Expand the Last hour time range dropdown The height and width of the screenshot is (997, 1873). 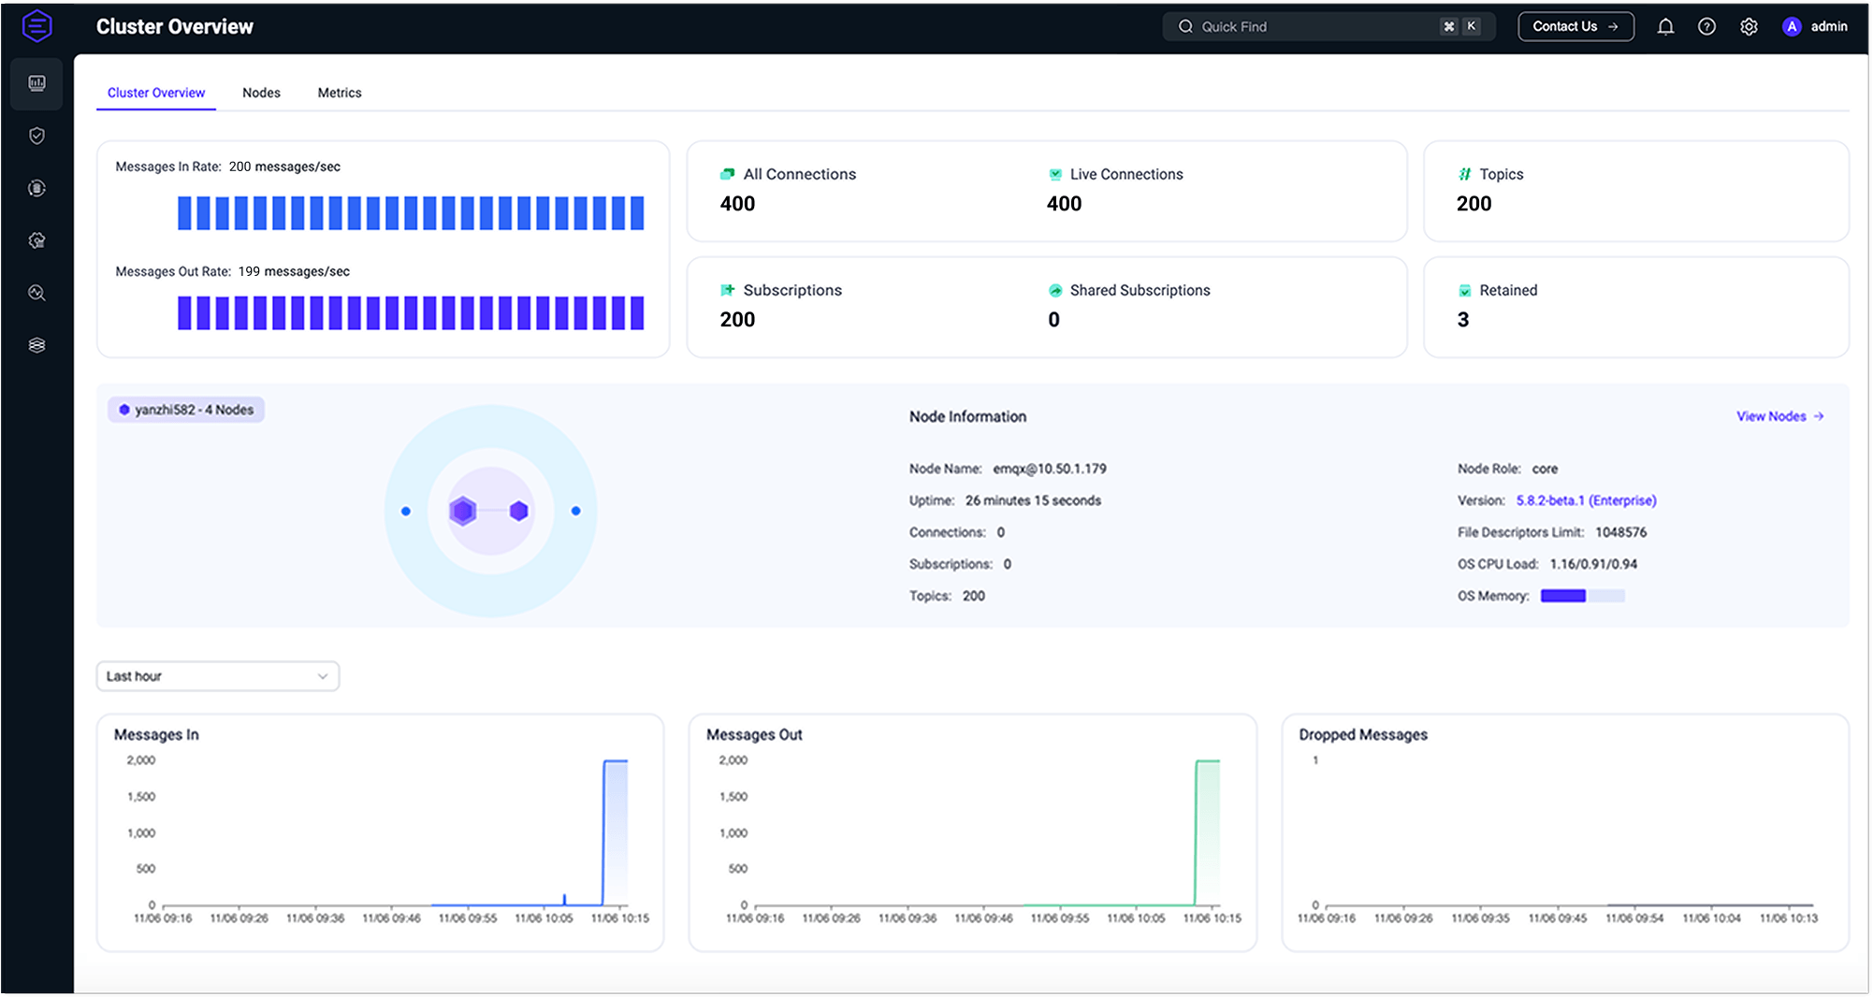point(217,676)
